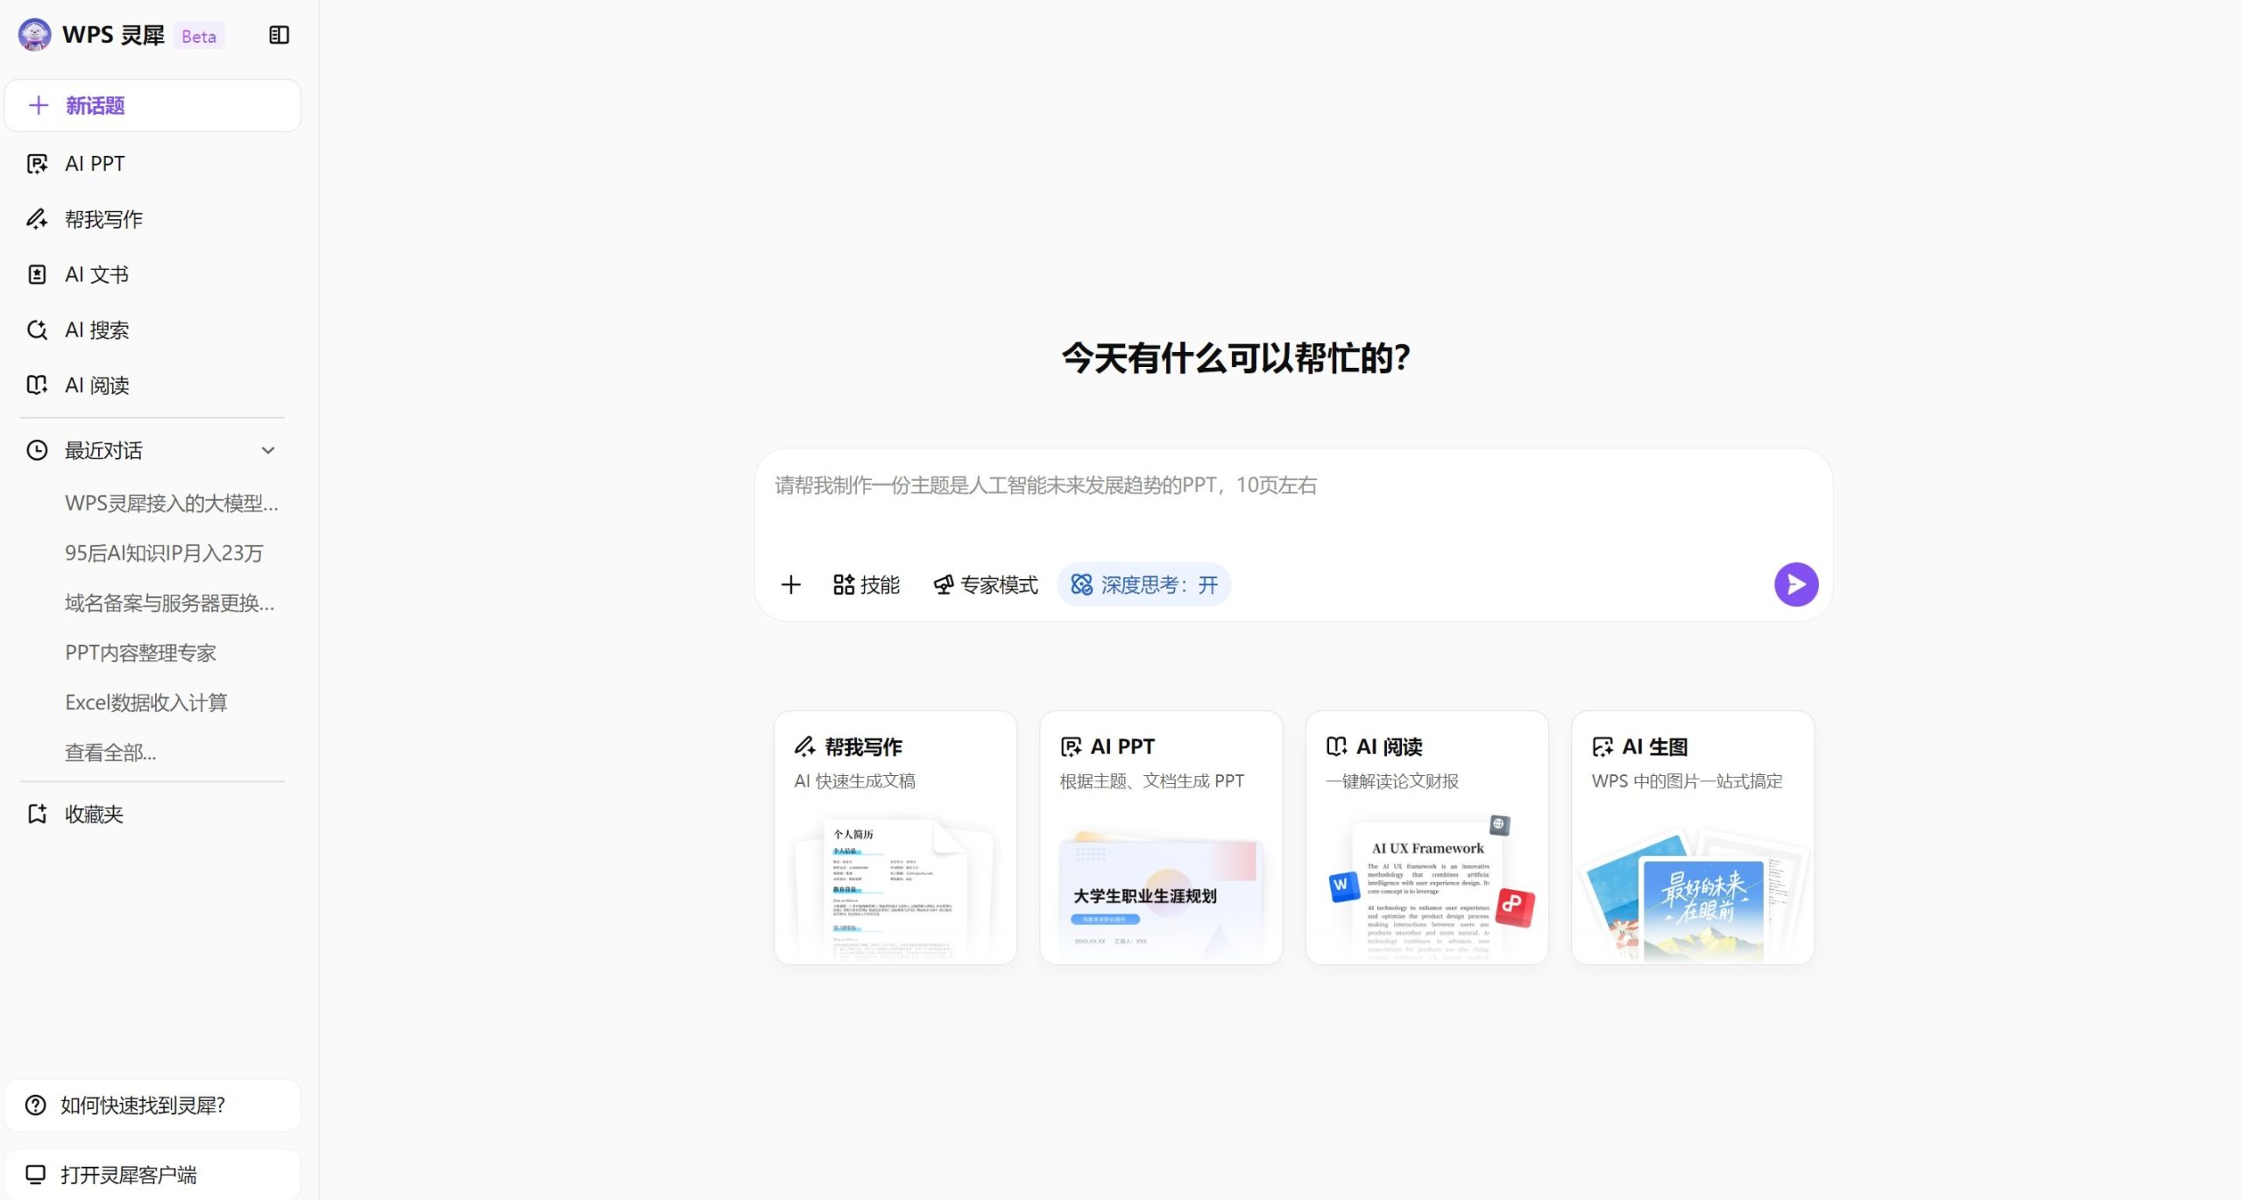Click the monitor icon beside 打开灵犀客户端
This screenshot has width=2243, height=1200.
(36, 1175)
